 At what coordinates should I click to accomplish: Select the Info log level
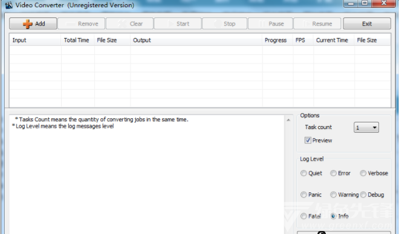coord(333,216)
